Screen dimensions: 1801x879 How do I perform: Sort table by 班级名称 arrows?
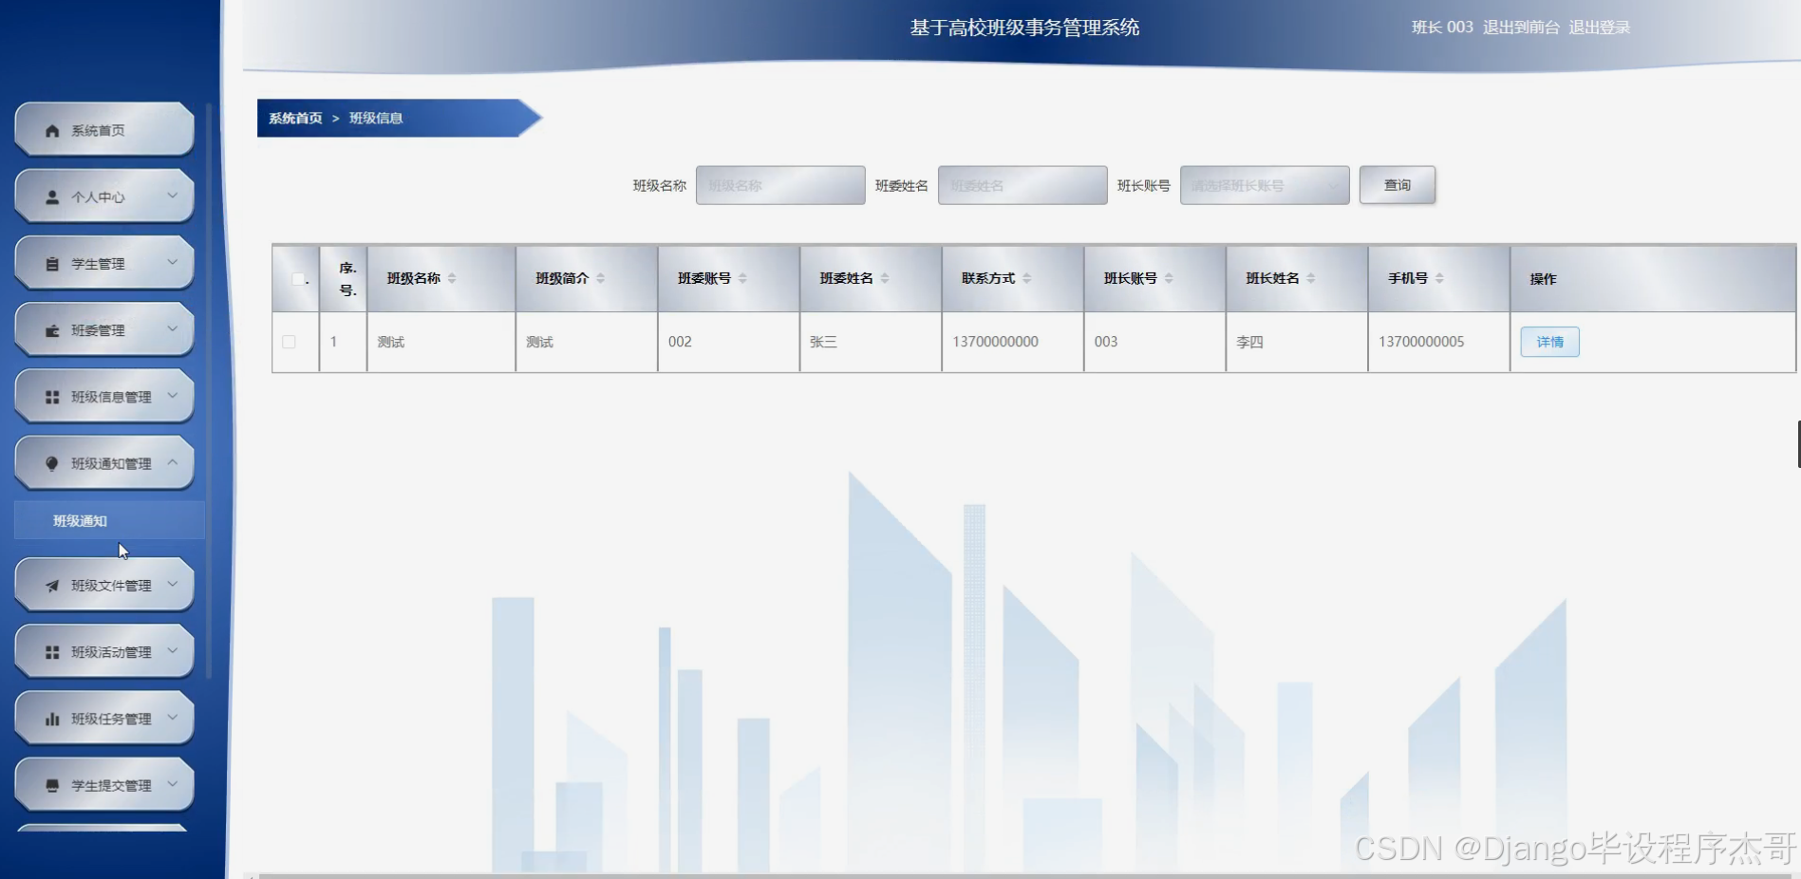pyautogui.click(x=452, y=278)
